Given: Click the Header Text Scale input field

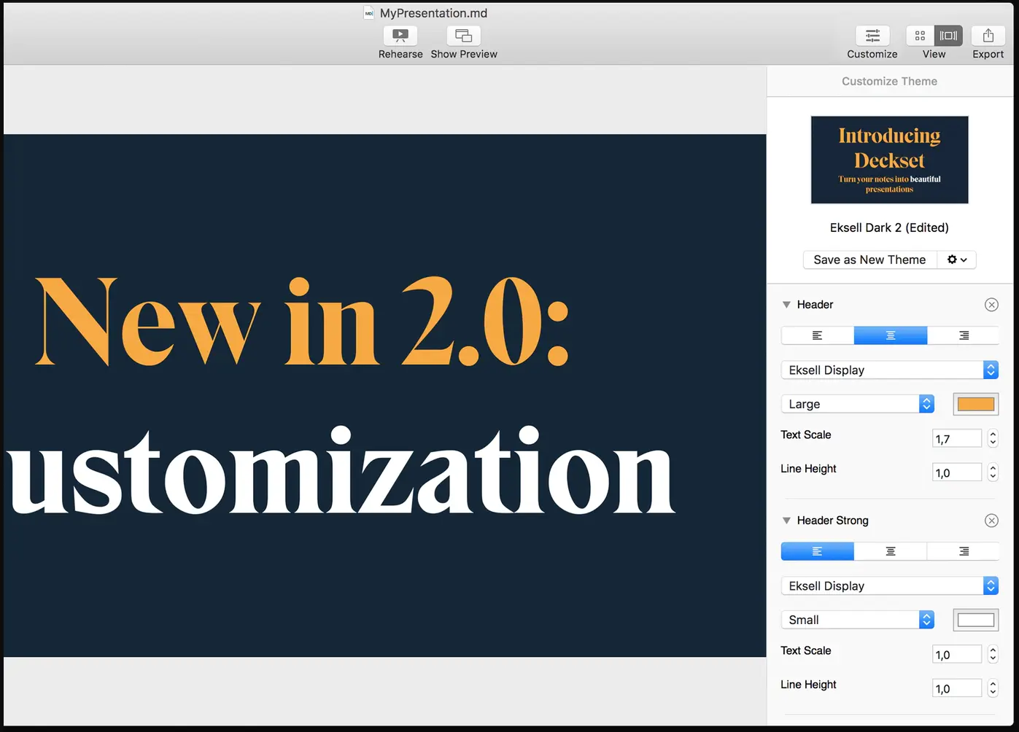Looking at the screenshot, I should 956,439.
